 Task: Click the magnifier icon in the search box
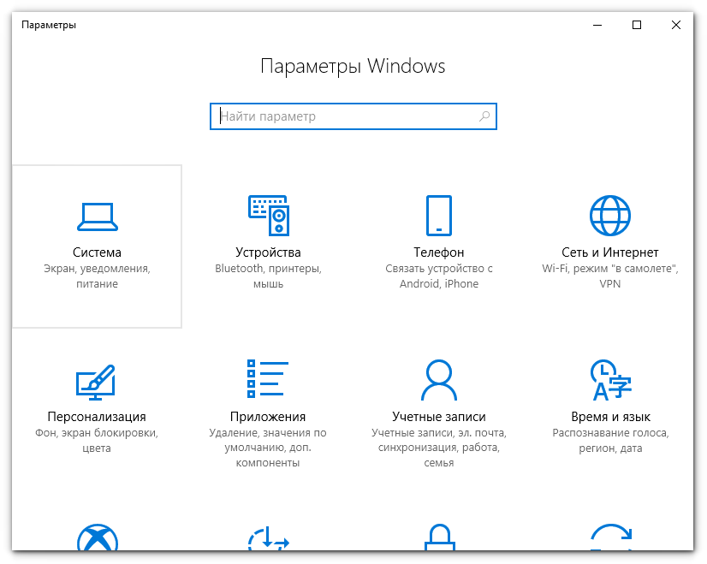click(484, 116)
